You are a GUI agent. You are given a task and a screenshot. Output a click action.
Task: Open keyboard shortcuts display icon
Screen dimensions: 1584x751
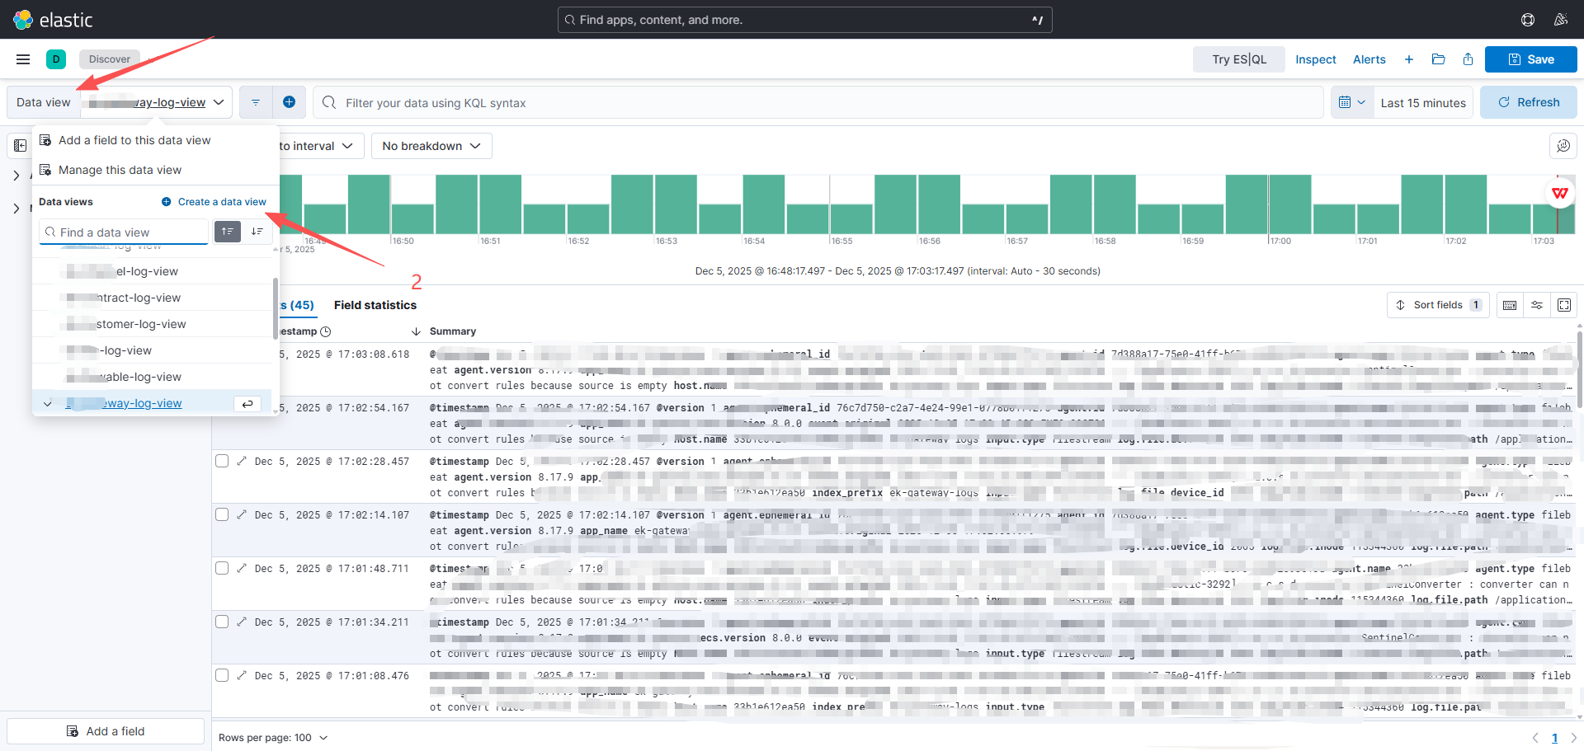coord(1510,305)
